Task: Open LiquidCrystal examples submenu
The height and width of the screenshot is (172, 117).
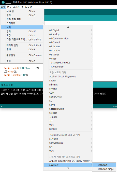Action: point(68,97)
